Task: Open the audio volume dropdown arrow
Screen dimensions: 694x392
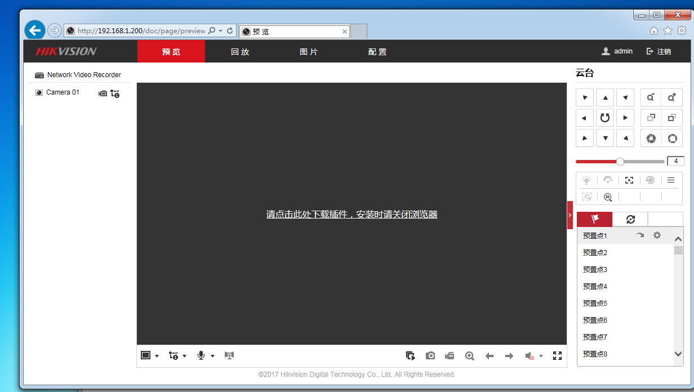Action: [x=541, y=356]
